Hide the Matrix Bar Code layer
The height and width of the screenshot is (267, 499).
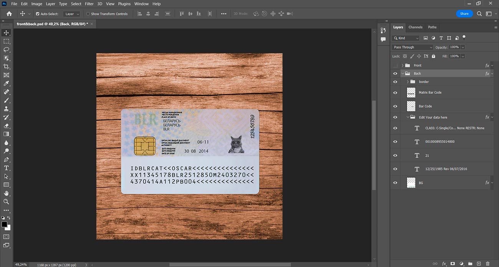tap(395, 93)
